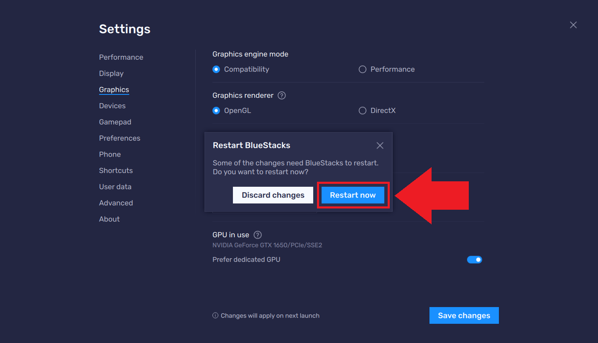Open the Display settings section
This screenshot has width=598, height=343.
(x=111, y=73)
